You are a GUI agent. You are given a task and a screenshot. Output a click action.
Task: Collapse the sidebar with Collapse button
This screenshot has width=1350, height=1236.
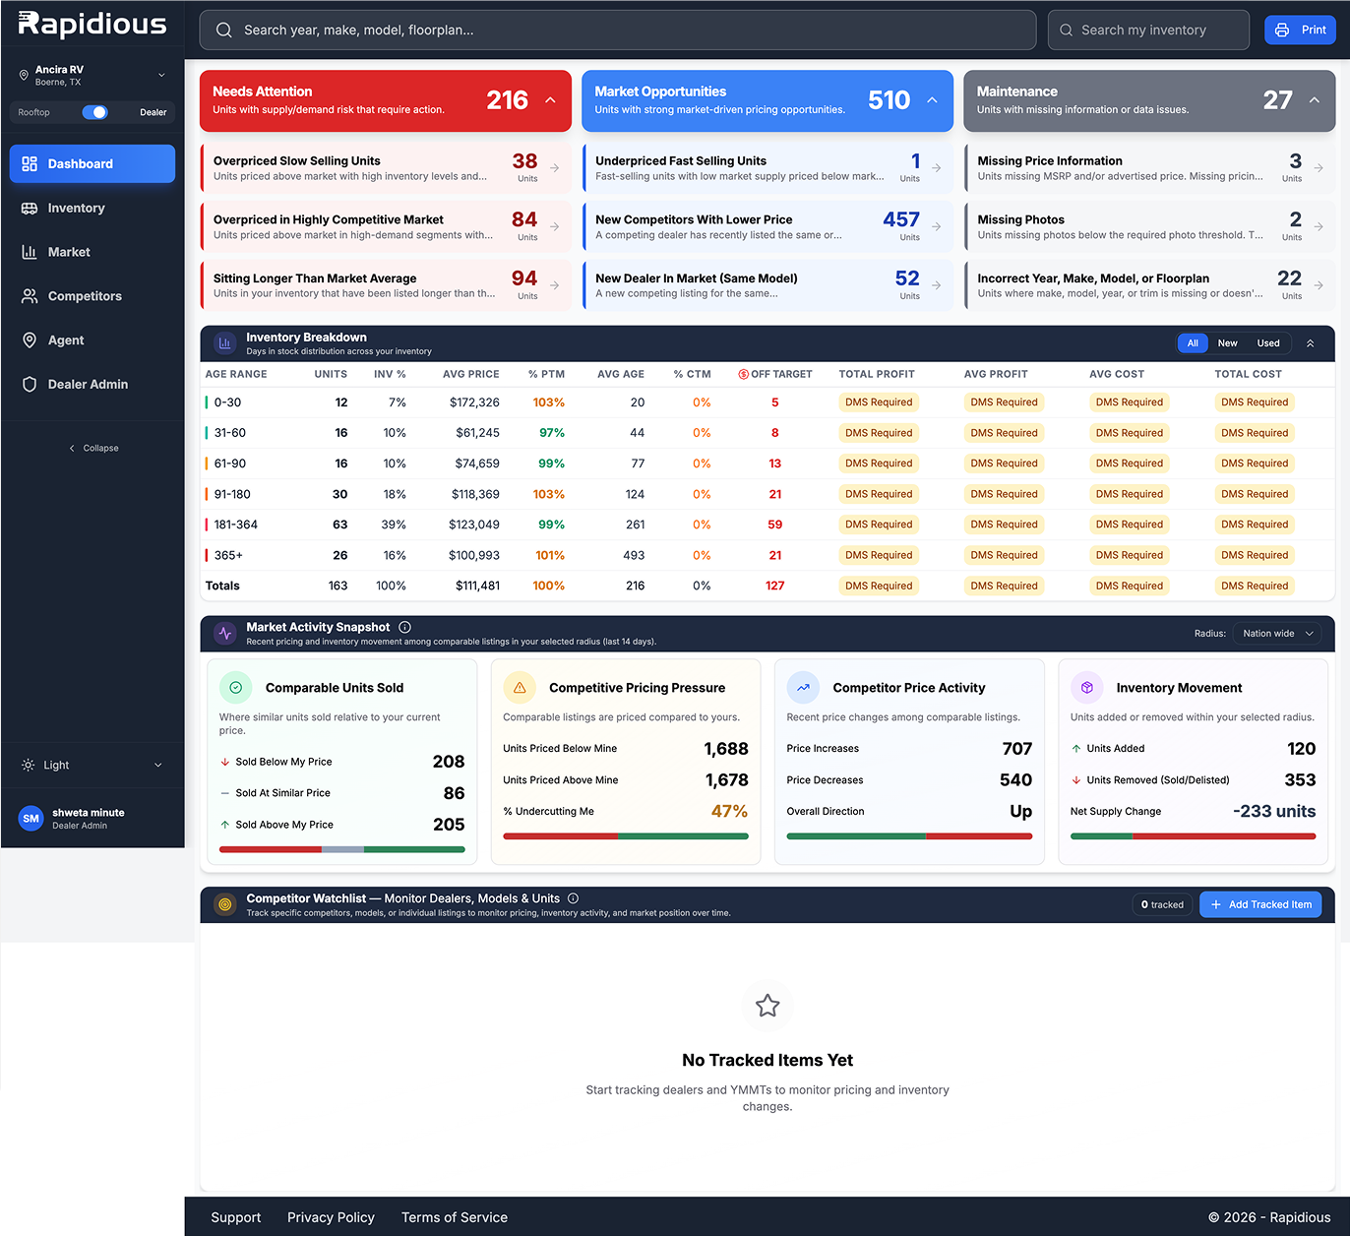pos(93,448)
